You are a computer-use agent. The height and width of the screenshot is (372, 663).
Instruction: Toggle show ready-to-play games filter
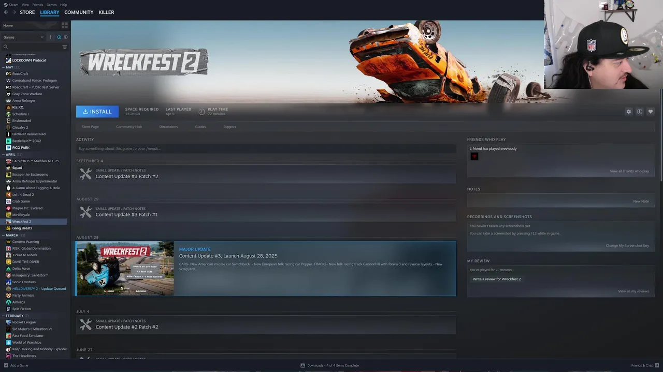(65, 37)
